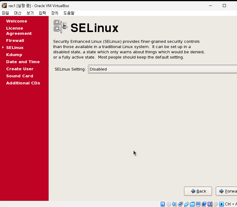Open the SELinux Setting dropdown showing Disabled
The width and height of the screenshot is (237, 207).
[x=163, y=69]
